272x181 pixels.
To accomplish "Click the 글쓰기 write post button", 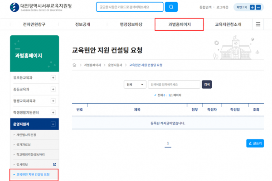I will point(255,143).
